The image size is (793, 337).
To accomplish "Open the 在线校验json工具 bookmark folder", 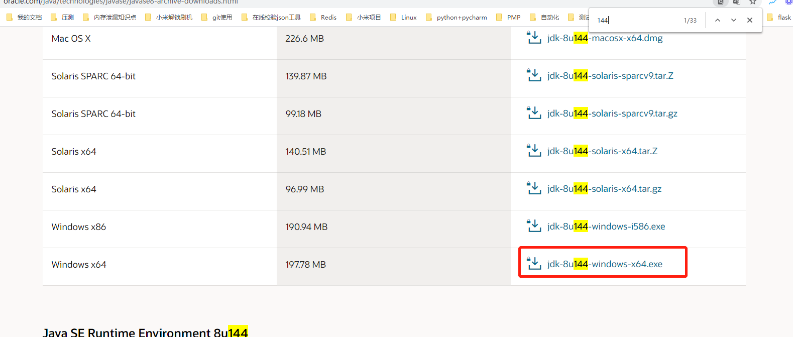I will 271,17.
